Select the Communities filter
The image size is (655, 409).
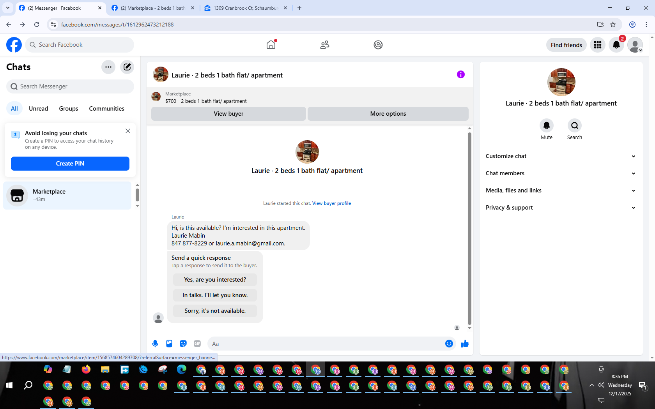click(x=107, y=109)
